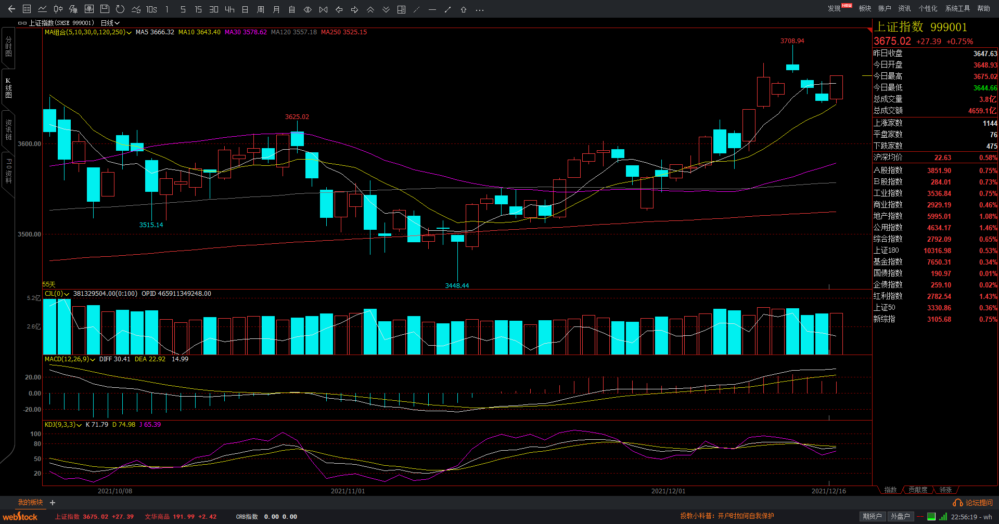Click the three-dots more tools icon
The width and height of the screenshot is (999, 524).
(x=480, y=9)
